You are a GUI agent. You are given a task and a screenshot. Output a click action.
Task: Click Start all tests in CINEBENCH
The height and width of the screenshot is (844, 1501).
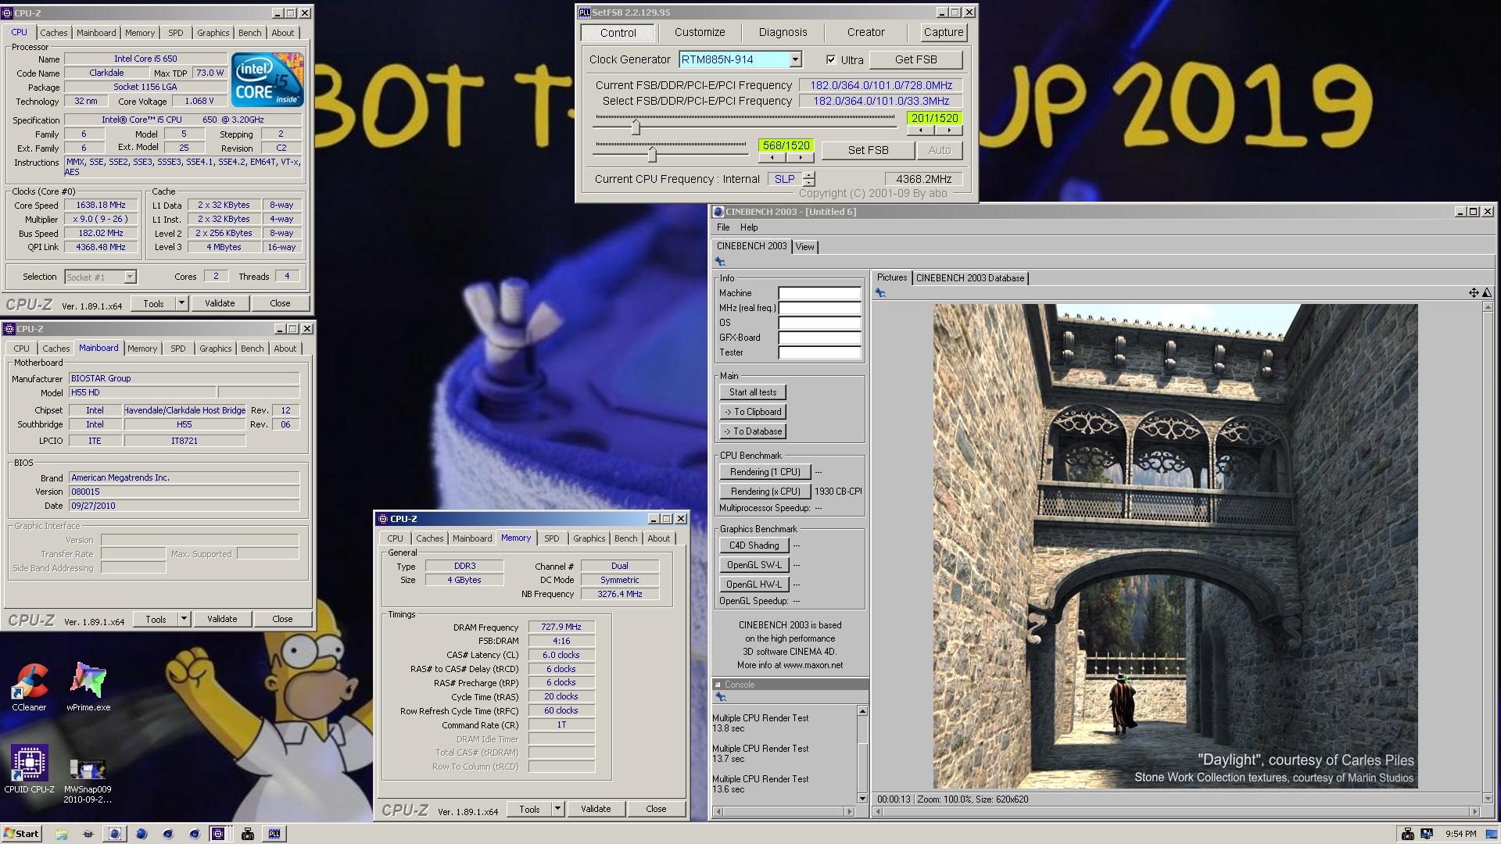click(x=753, y=392)
